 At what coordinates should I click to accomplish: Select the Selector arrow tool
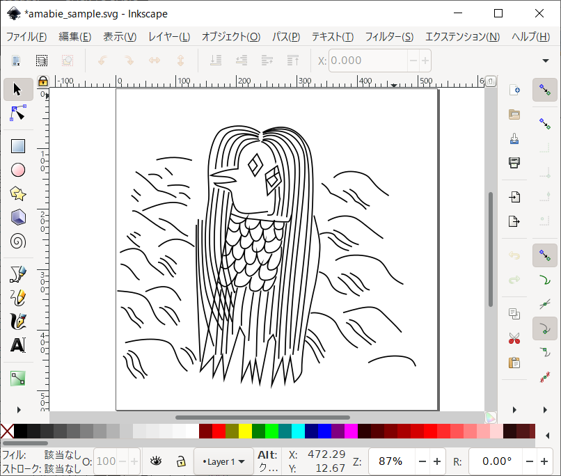pyautogui.click(x=18, y=89)
